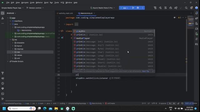
Task: Start debugging with the bug icon
Action: [138, 8]
